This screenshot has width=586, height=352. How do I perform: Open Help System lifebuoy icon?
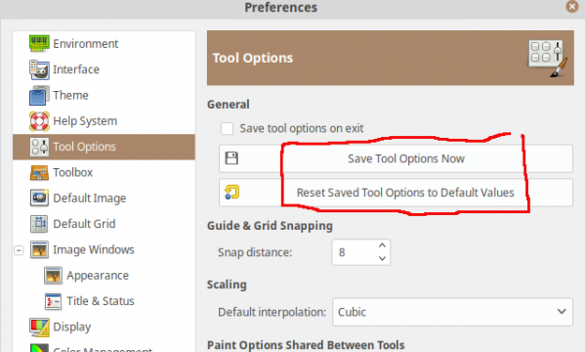point(39,121)
